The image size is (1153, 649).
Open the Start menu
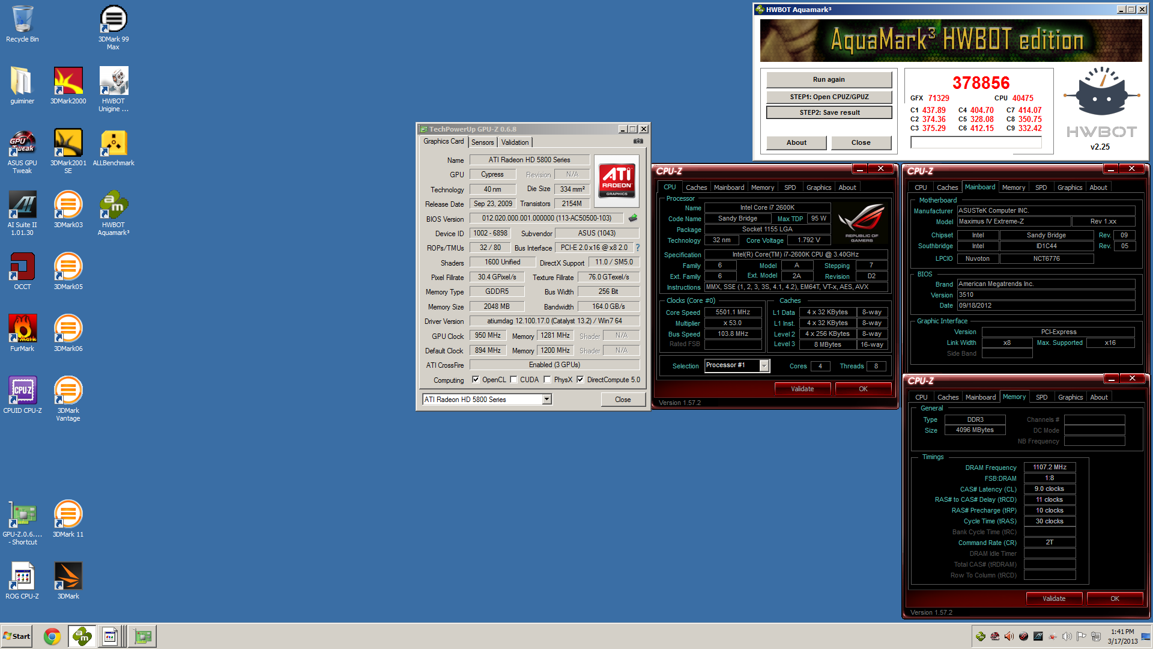pyautogui.click(x=16, y=636)
